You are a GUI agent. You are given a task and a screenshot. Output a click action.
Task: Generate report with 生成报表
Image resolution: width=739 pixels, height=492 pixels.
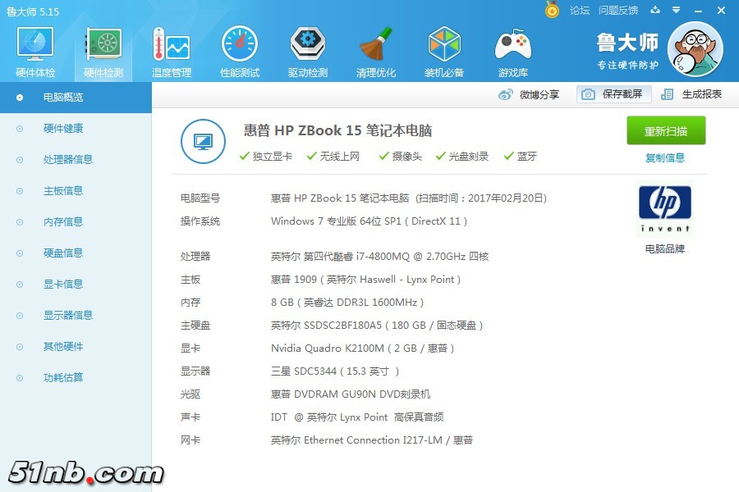coord(691,94)
